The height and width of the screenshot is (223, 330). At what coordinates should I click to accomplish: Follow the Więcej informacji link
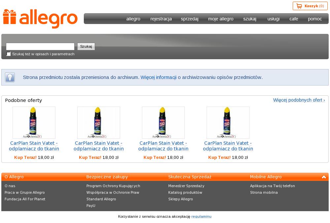pos(158,77)
